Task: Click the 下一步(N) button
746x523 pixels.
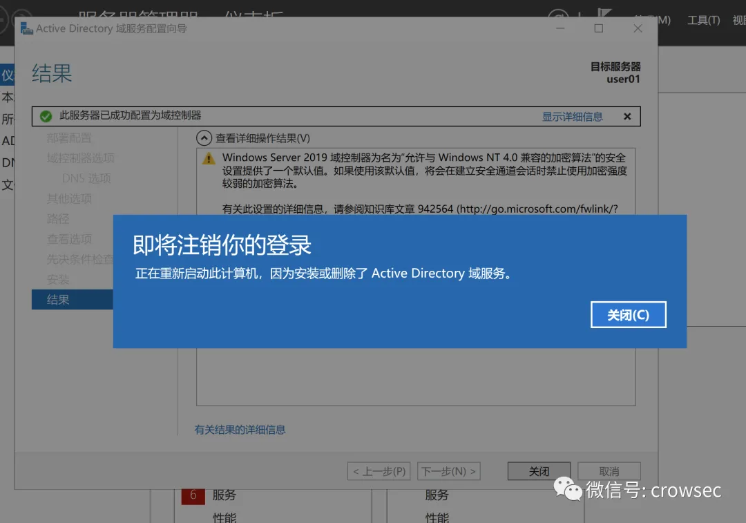Action: [449, 471]
